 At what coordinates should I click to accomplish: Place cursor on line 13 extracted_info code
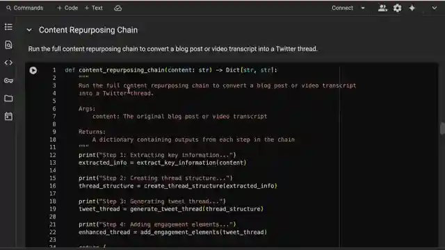162,162
